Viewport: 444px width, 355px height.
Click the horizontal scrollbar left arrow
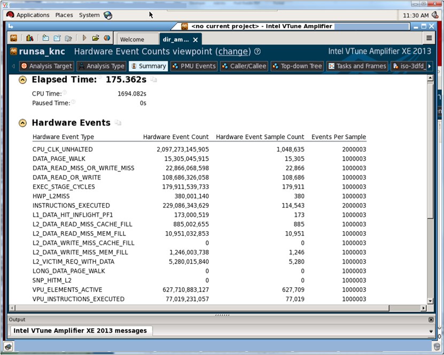point(12,308)
